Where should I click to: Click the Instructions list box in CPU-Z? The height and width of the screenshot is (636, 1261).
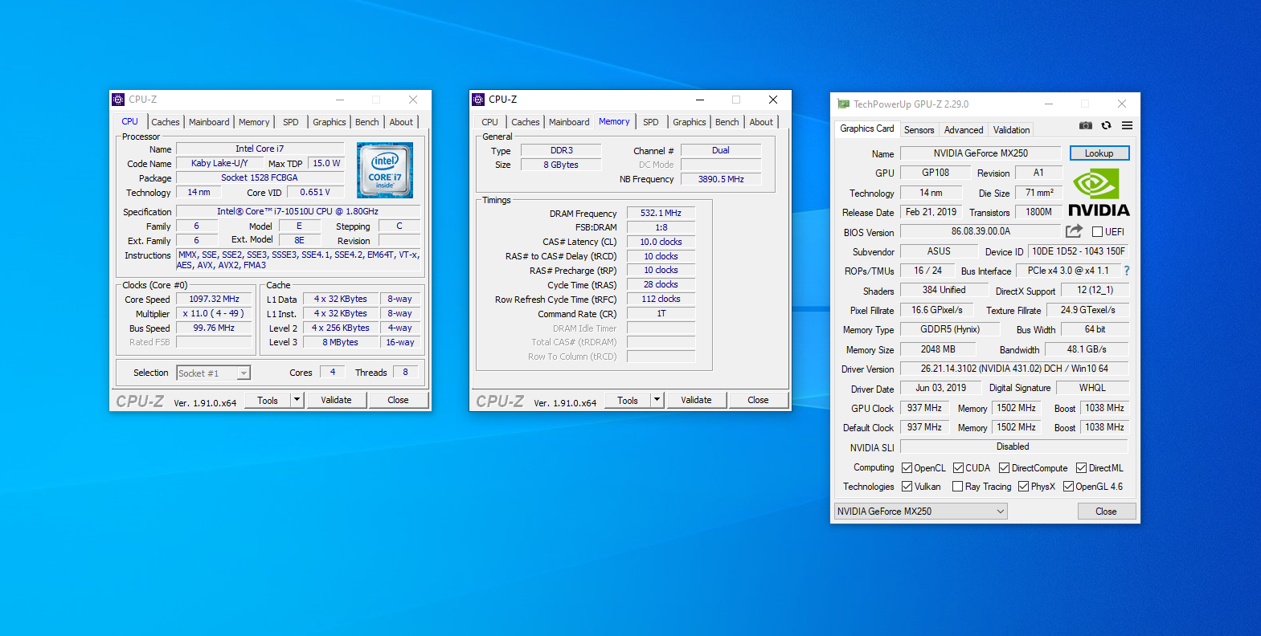click(x=297, y=259)
